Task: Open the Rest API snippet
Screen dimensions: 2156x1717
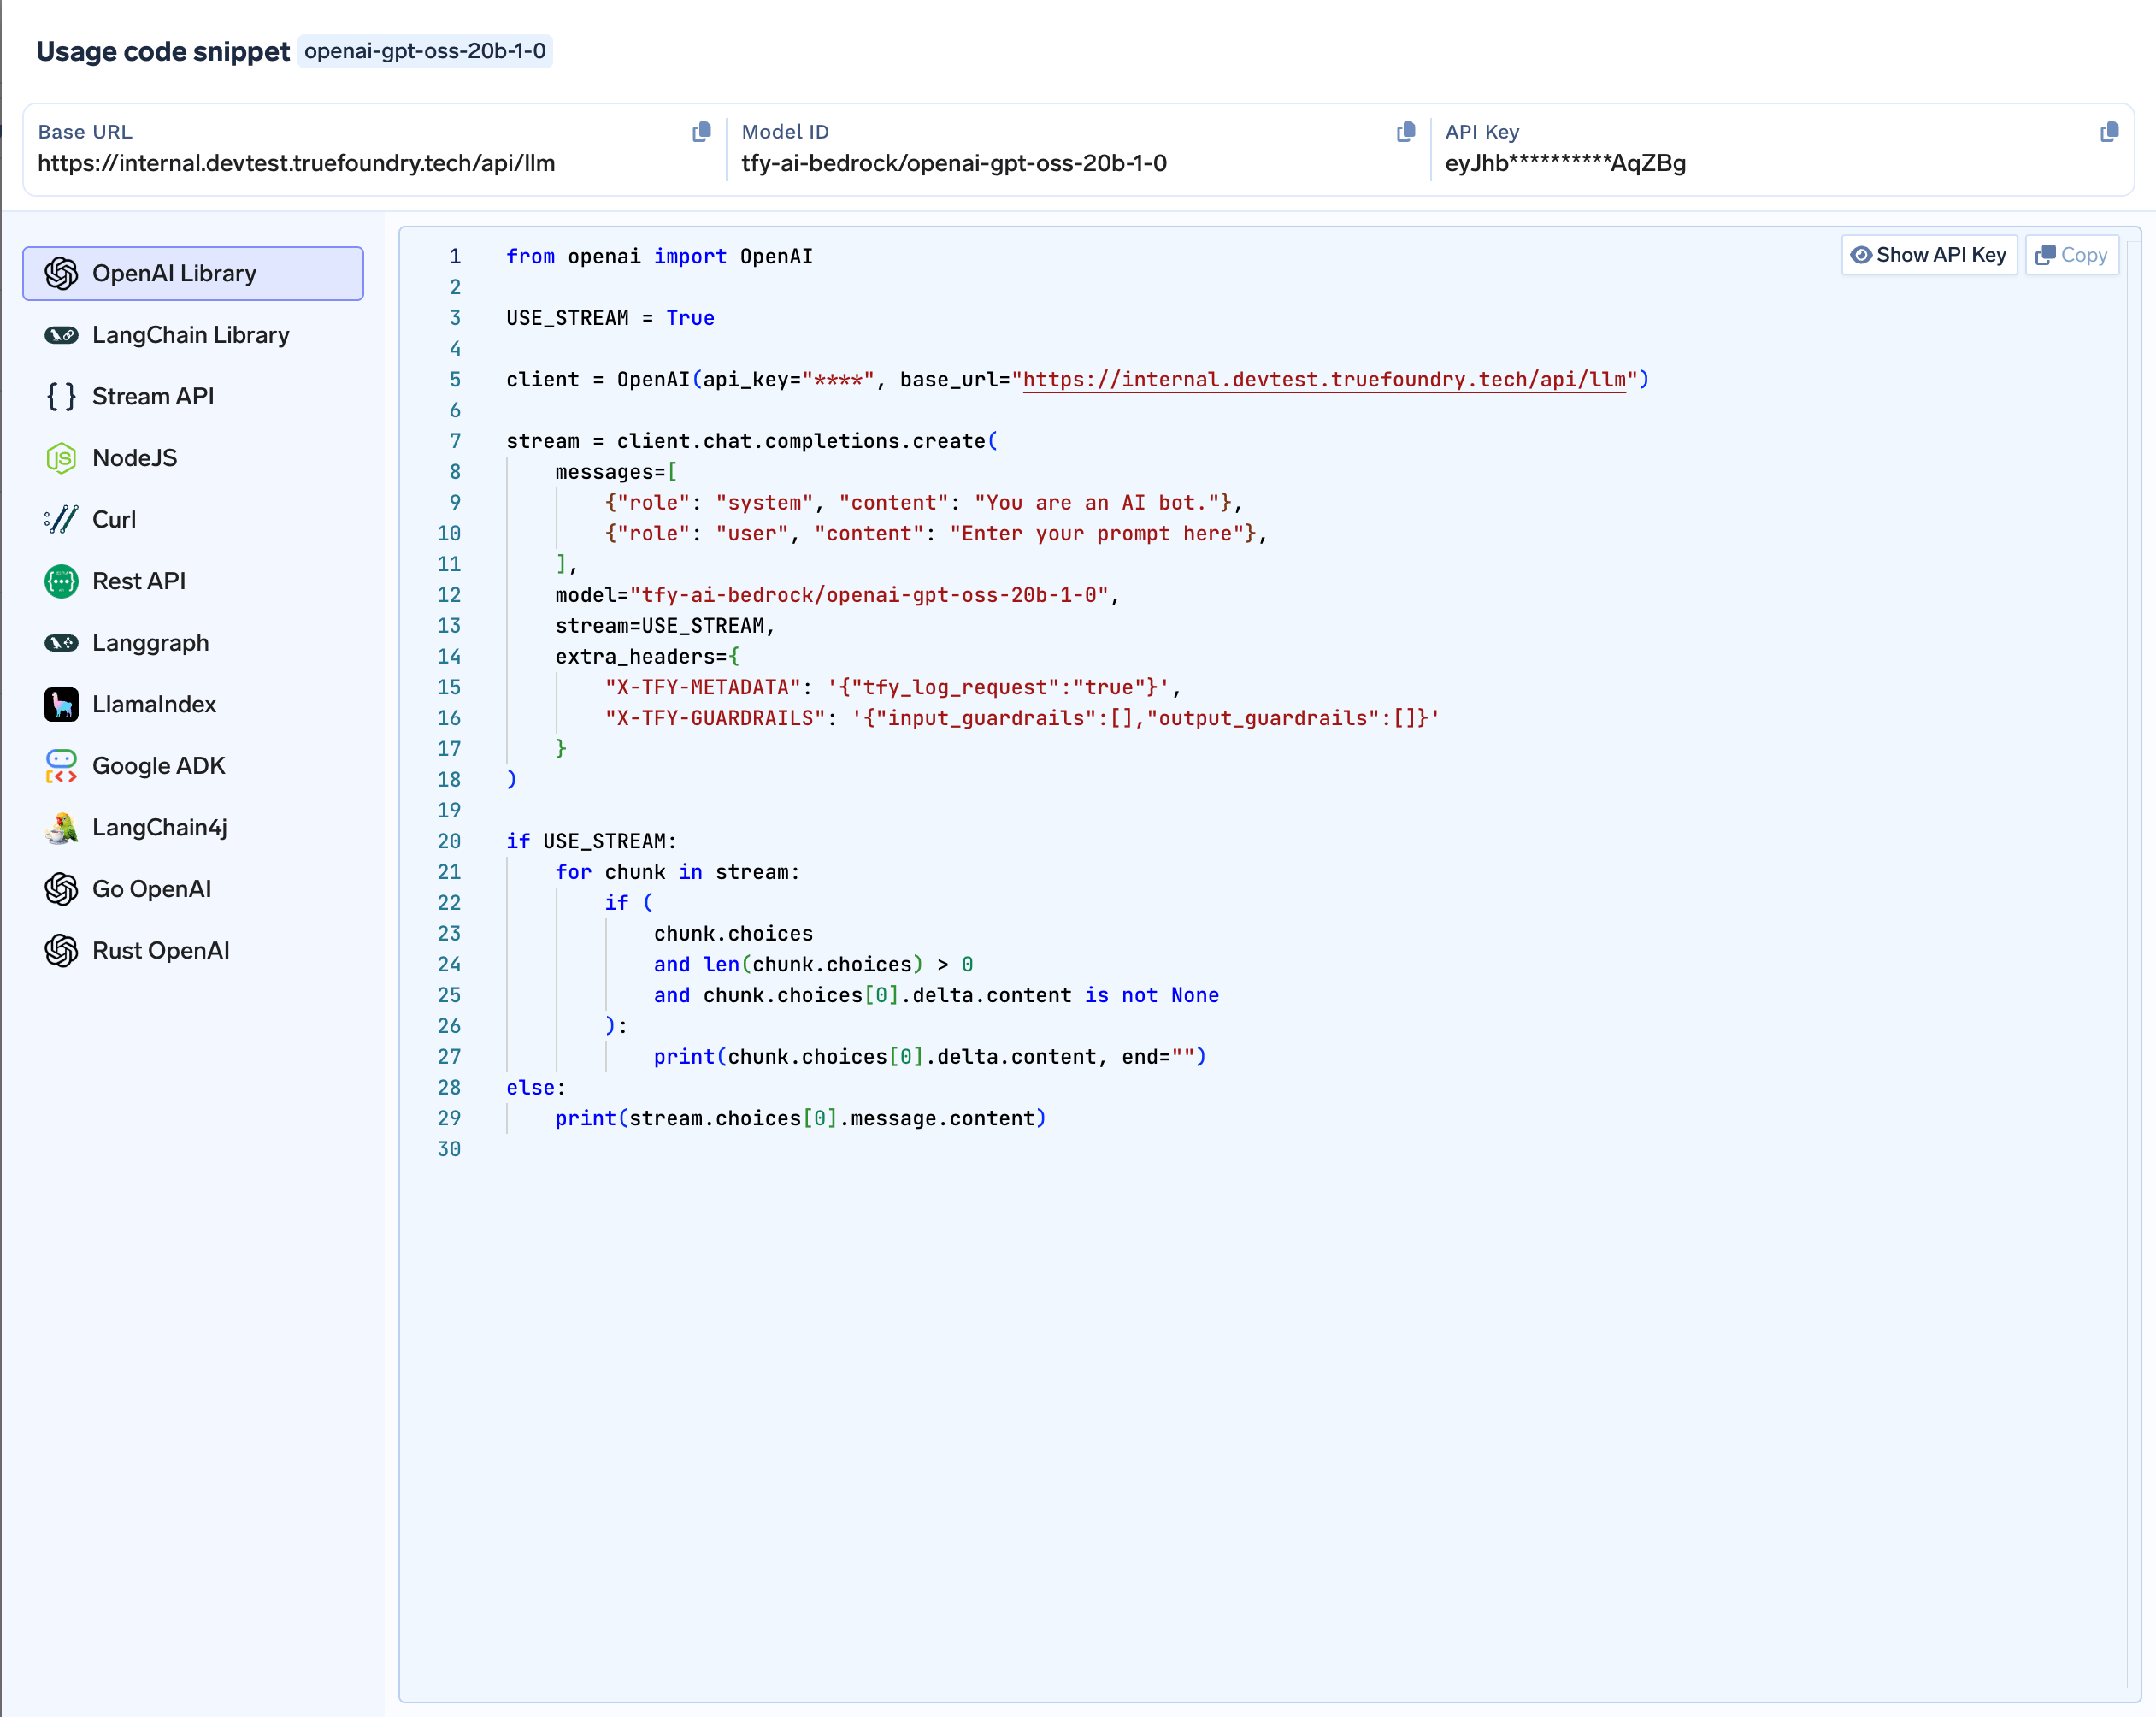Action: click(x=193, y=581)
